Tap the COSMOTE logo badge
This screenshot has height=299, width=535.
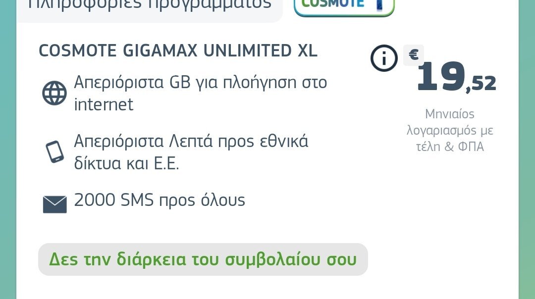(344, 6)
